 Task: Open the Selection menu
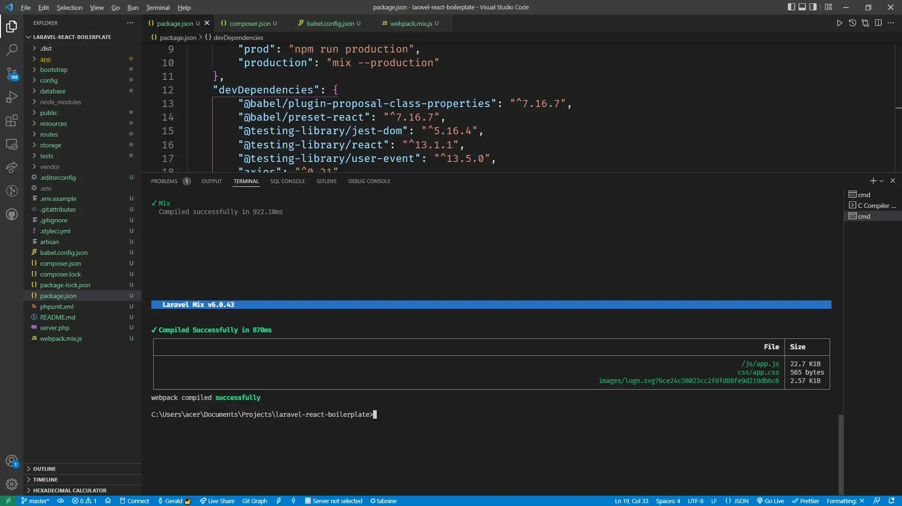point(69,8)
